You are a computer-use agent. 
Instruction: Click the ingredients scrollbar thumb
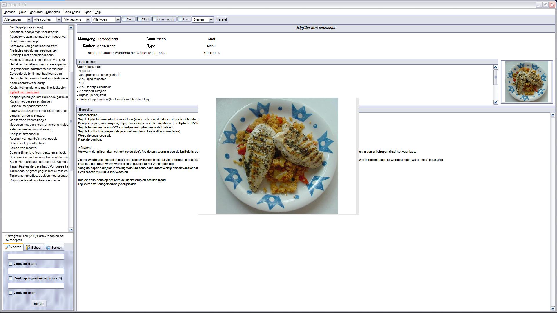coord(495,78)
